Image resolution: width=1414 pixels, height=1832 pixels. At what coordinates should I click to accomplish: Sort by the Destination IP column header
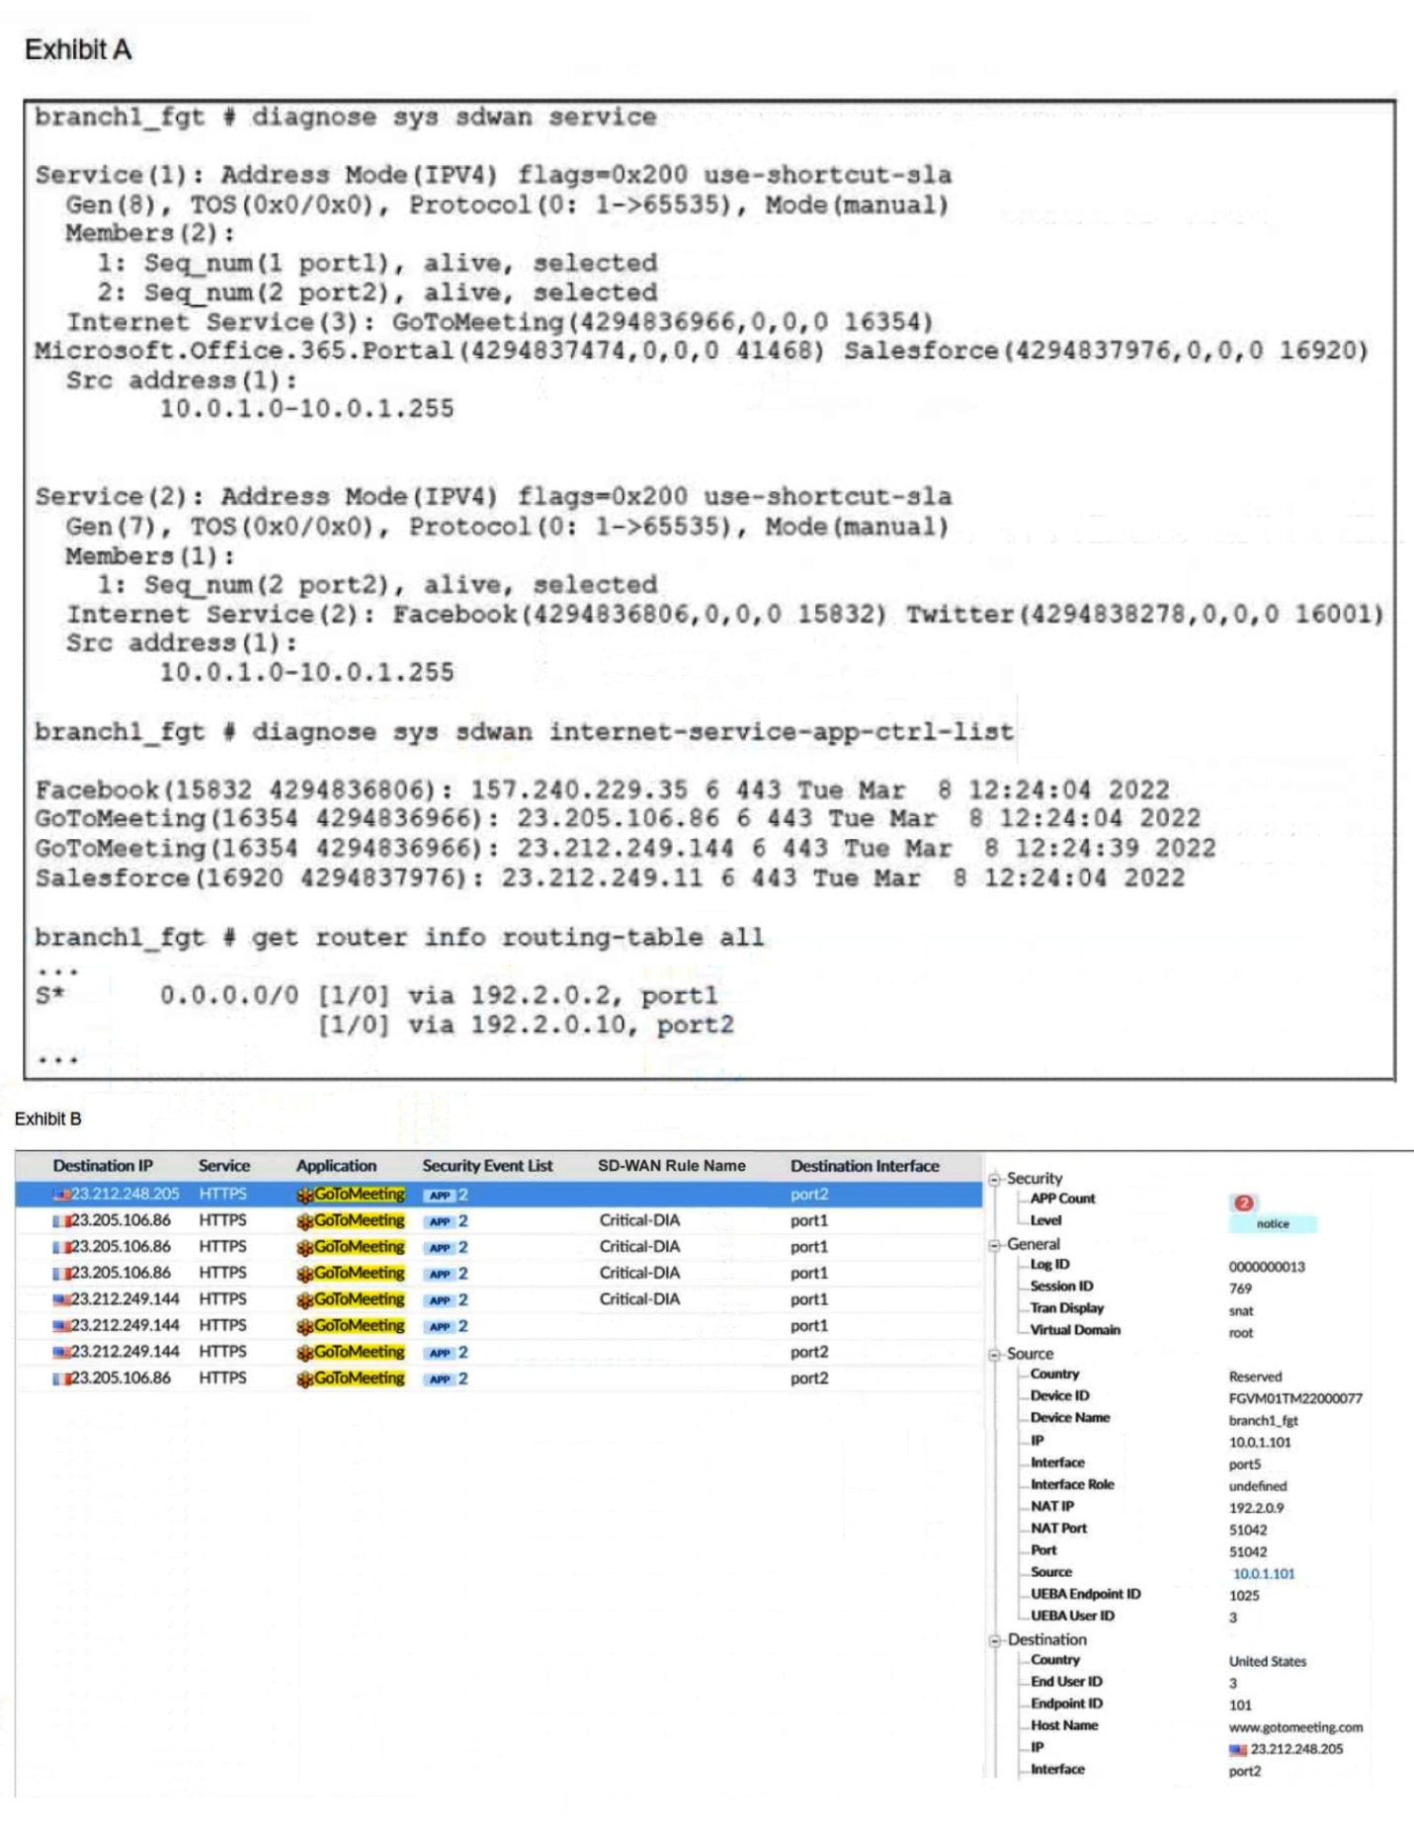(103, 1166)
